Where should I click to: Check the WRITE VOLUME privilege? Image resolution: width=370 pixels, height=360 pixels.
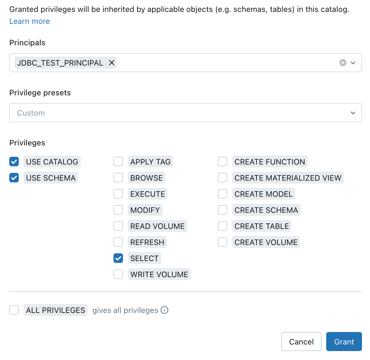pos(118,274)
